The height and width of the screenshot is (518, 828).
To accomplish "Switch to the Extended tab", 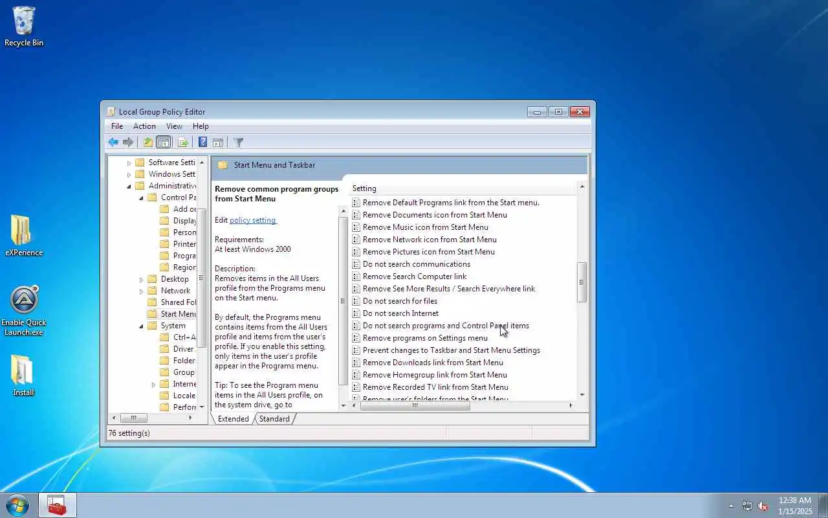I will click(x=233, y=419).
